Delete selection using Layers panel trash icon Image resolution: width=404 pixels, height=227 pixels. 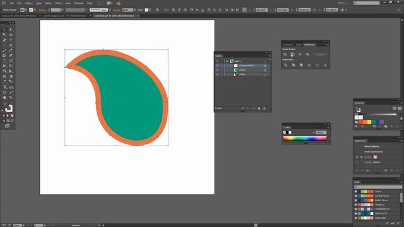point(264,108)
